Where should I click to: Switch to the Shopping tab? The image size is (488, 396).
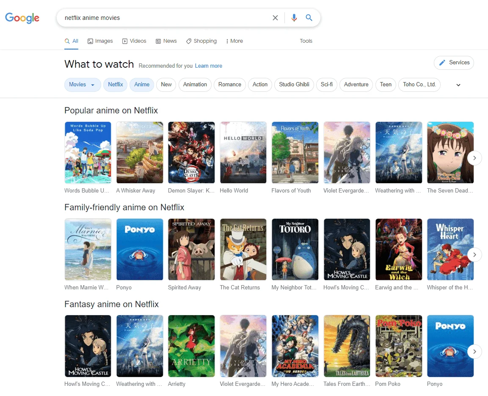pos(201,41)
